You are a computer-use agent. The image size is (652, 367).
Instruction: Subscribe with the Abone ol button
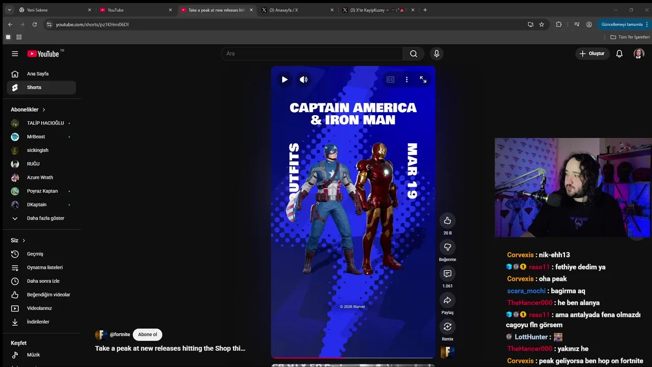[x=148, y=334]
